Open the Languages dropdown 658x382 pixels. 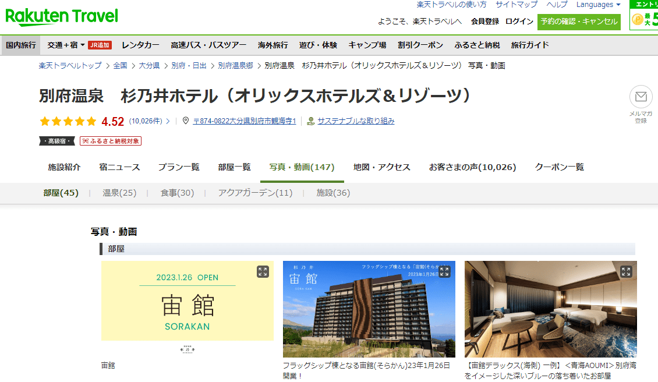[598, 5]
